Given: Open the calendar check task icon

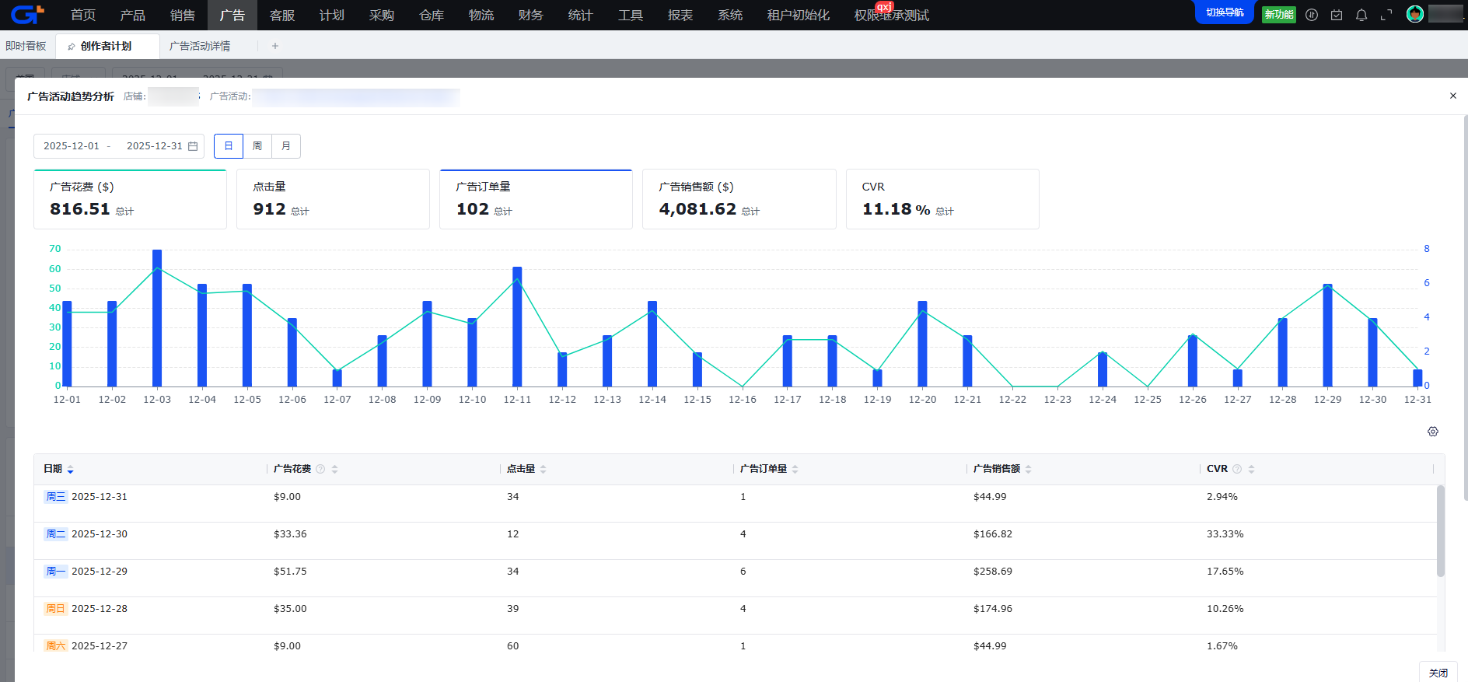Looking at the screenshot, I should coord(1337,15).
